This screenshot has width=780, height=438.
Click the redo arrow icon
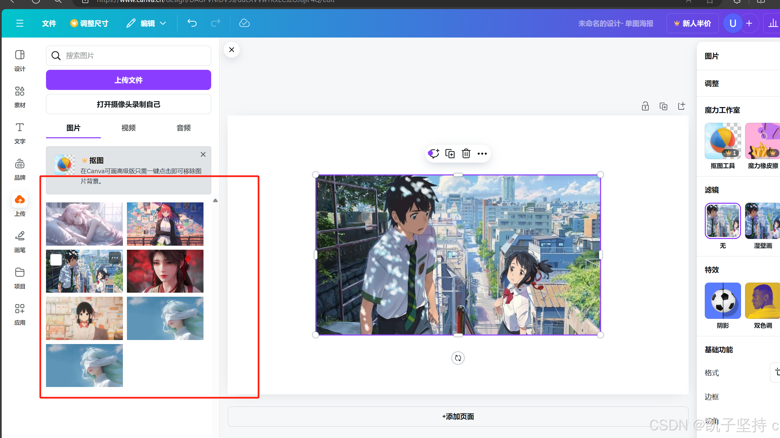215,23
